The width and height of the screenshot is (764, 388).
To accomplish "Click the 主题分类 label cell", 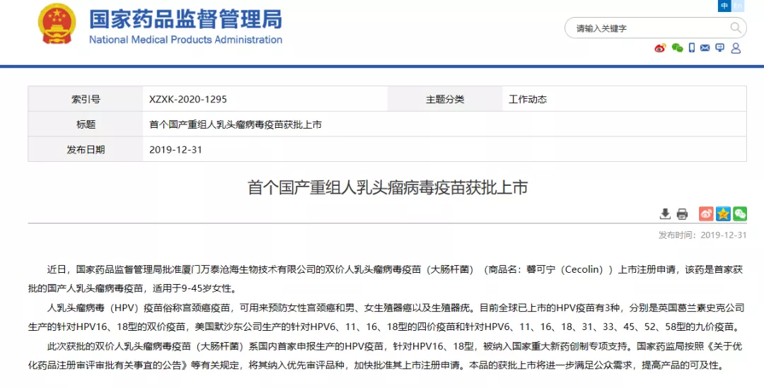I will [445, 100].
